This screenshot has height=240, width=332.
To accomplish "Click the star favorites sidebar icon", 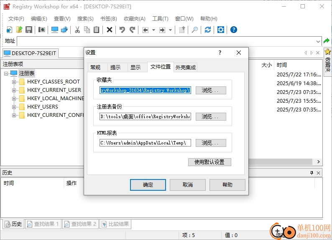I will click(x=327, y=52).
